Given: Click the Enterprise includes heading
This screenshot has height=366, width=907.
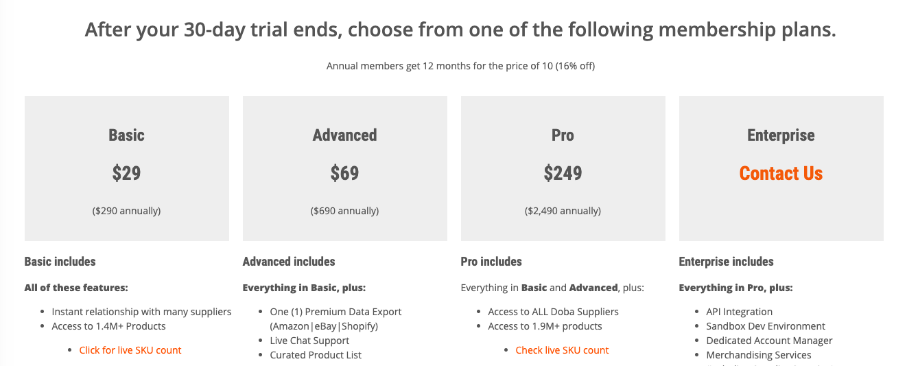Looking at the screenshot, I should [x=727, y=262].
